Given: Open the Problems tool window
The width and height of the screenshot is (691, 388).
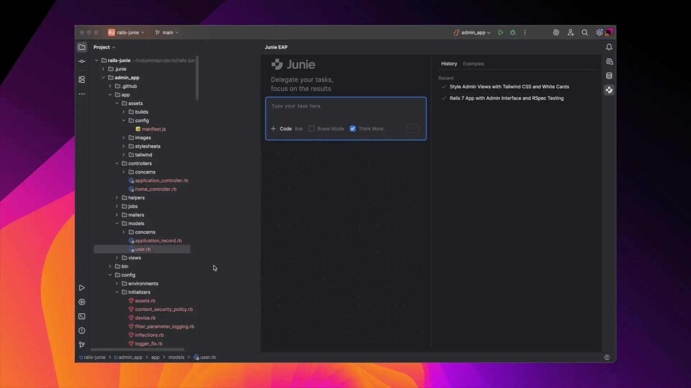Looking at the screenshot, I should [82, 331].
